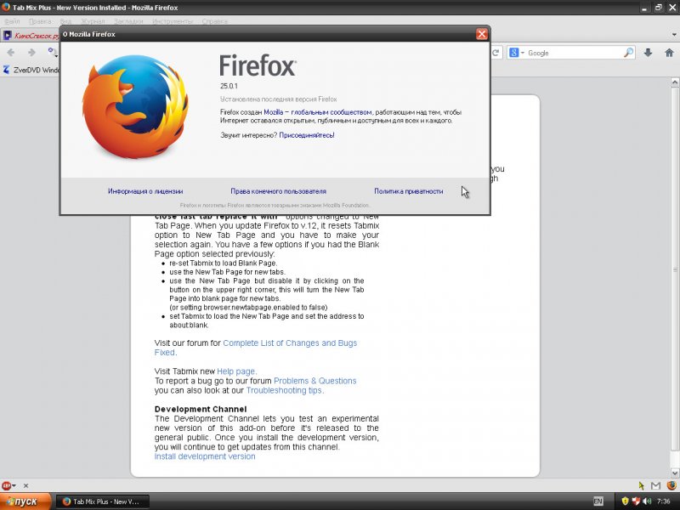
Task: Open the глобальным сообществом link
Action: tap(331, 112)
